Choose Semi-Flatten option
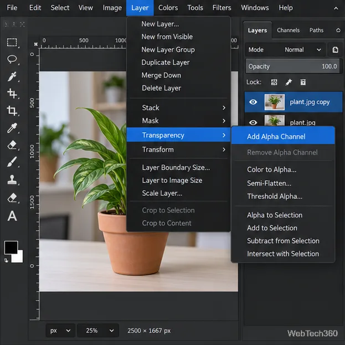 point(283,183)
